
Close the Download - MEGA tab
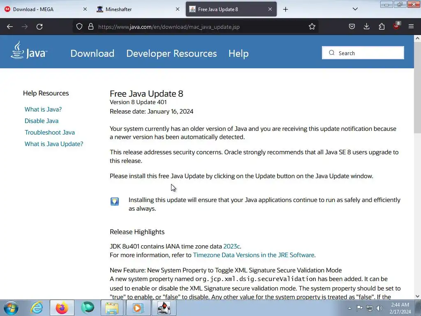coord(85,9)
